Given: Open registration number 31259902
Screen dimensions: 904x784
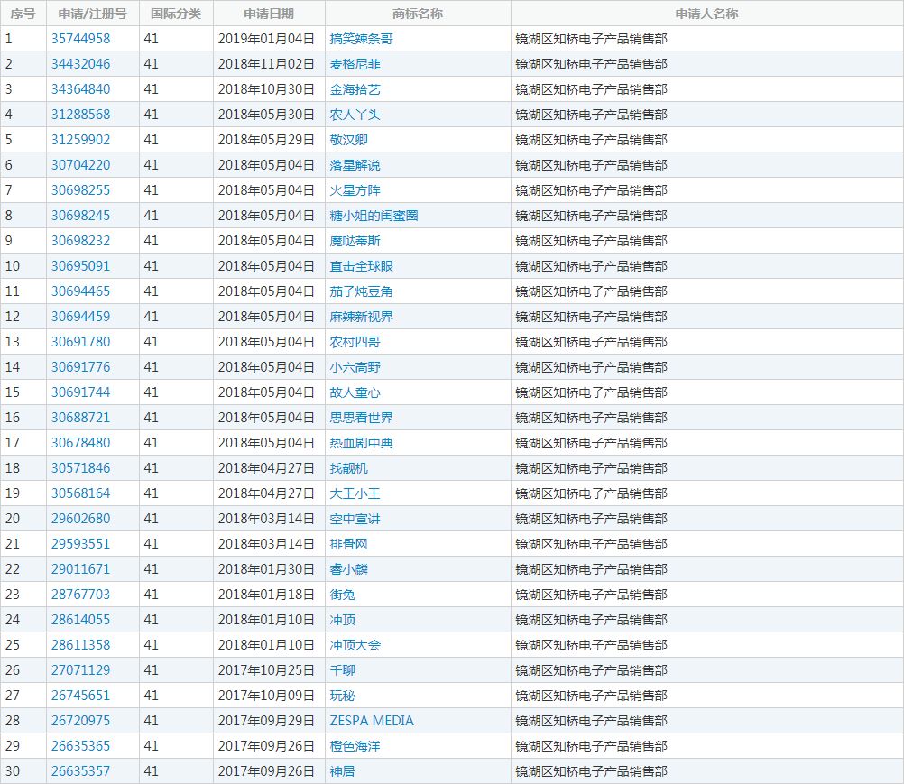Looking at the screenshot, I should click(80, 140).
